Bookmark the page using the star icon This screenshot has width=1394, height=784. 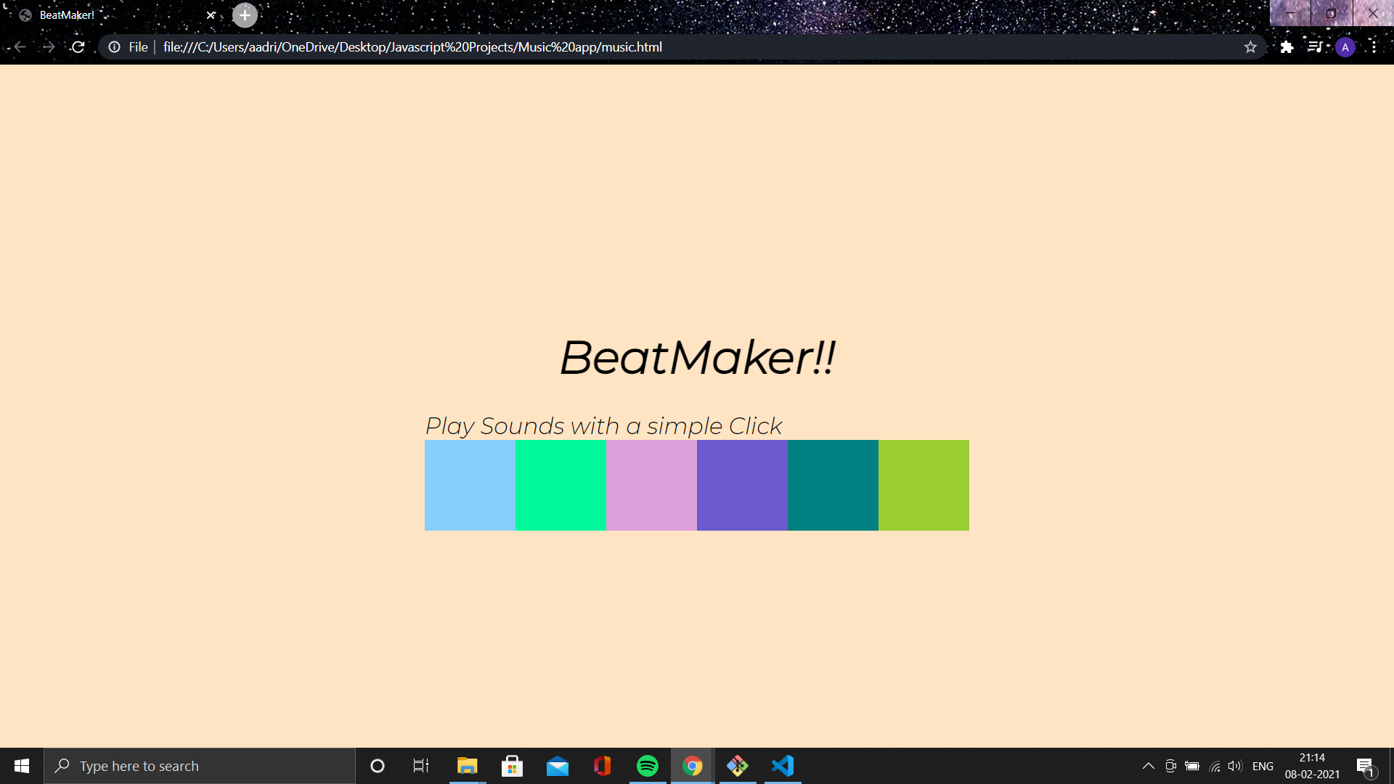[x=1251, y=46]
